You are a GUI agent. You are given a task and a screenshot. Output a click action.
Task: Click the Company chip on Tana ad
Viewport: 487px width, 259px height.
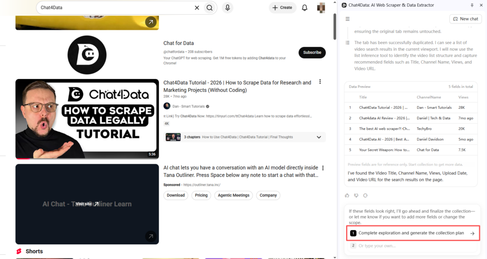268,195
